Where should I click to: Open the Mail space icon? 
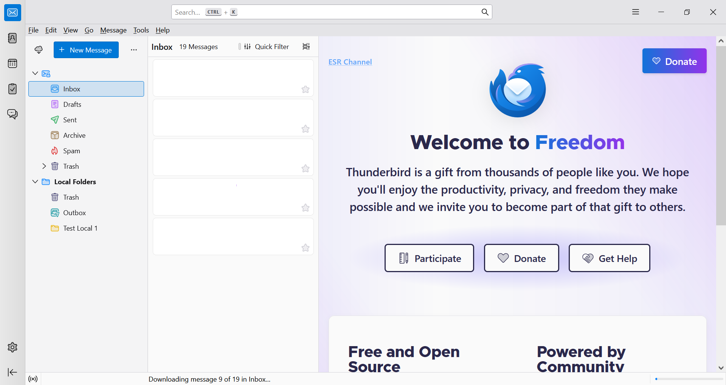[12, 12]
